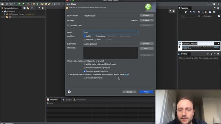Viewport: 221px width, 124px height.
Task: Click Add button for Interfaces
Action: [x=146, y=48]
